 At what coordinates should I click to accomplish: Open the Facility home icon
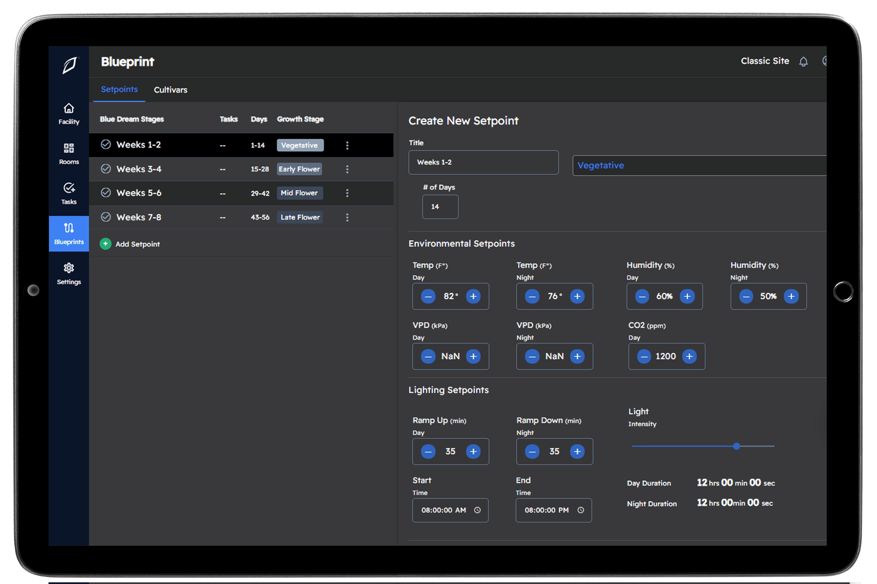tap(69, 108)
